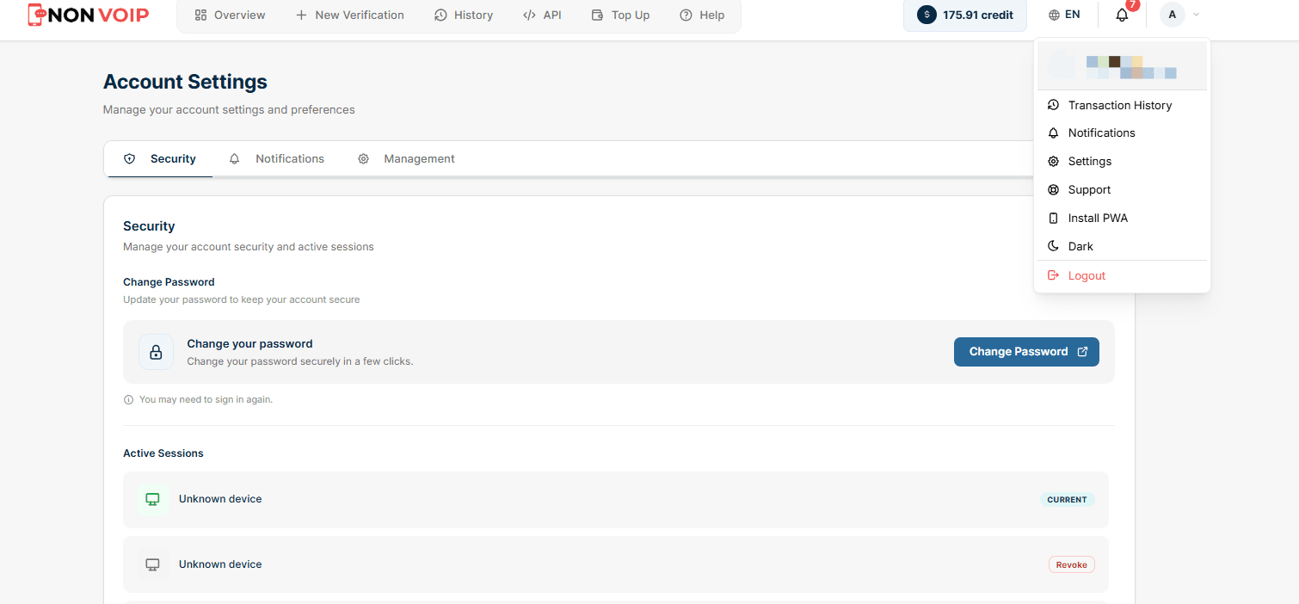
Task: Select Notifications in profile dropdown
Action: tap(1122, 133)
